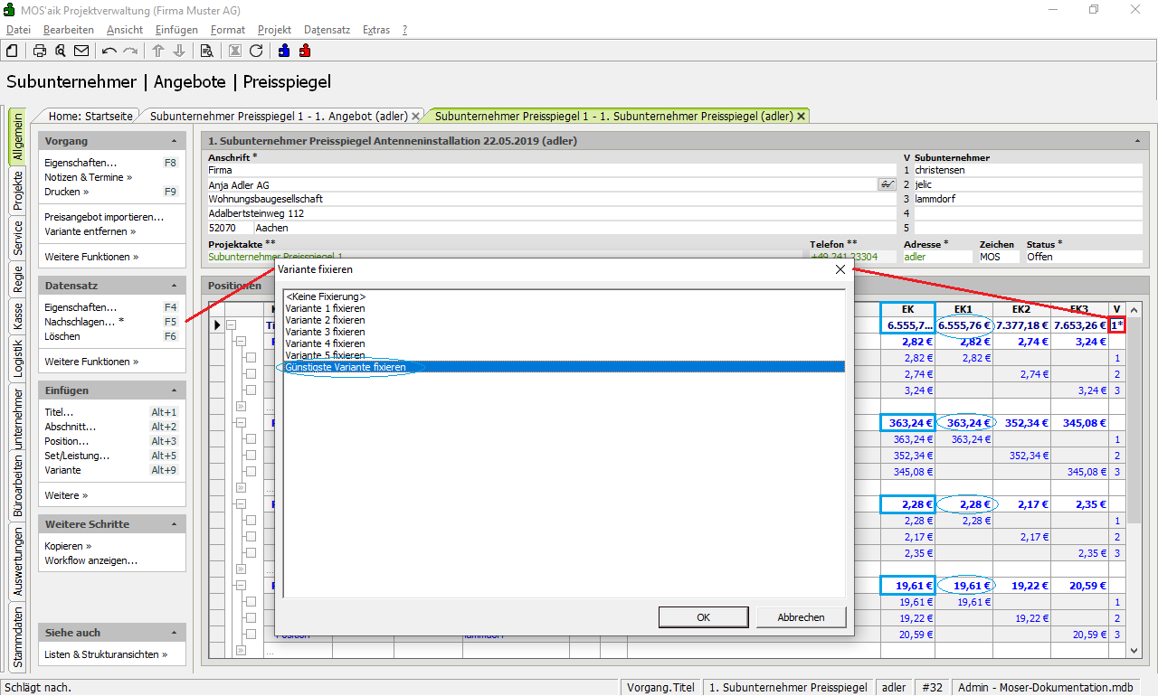
Task: Collapse the Vorgang panel section
Action: click(174, 142)
